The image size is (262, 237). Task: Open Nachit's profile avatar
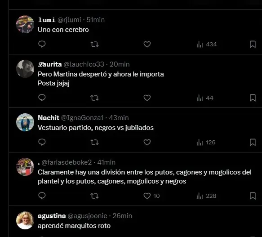pos(25,122)
